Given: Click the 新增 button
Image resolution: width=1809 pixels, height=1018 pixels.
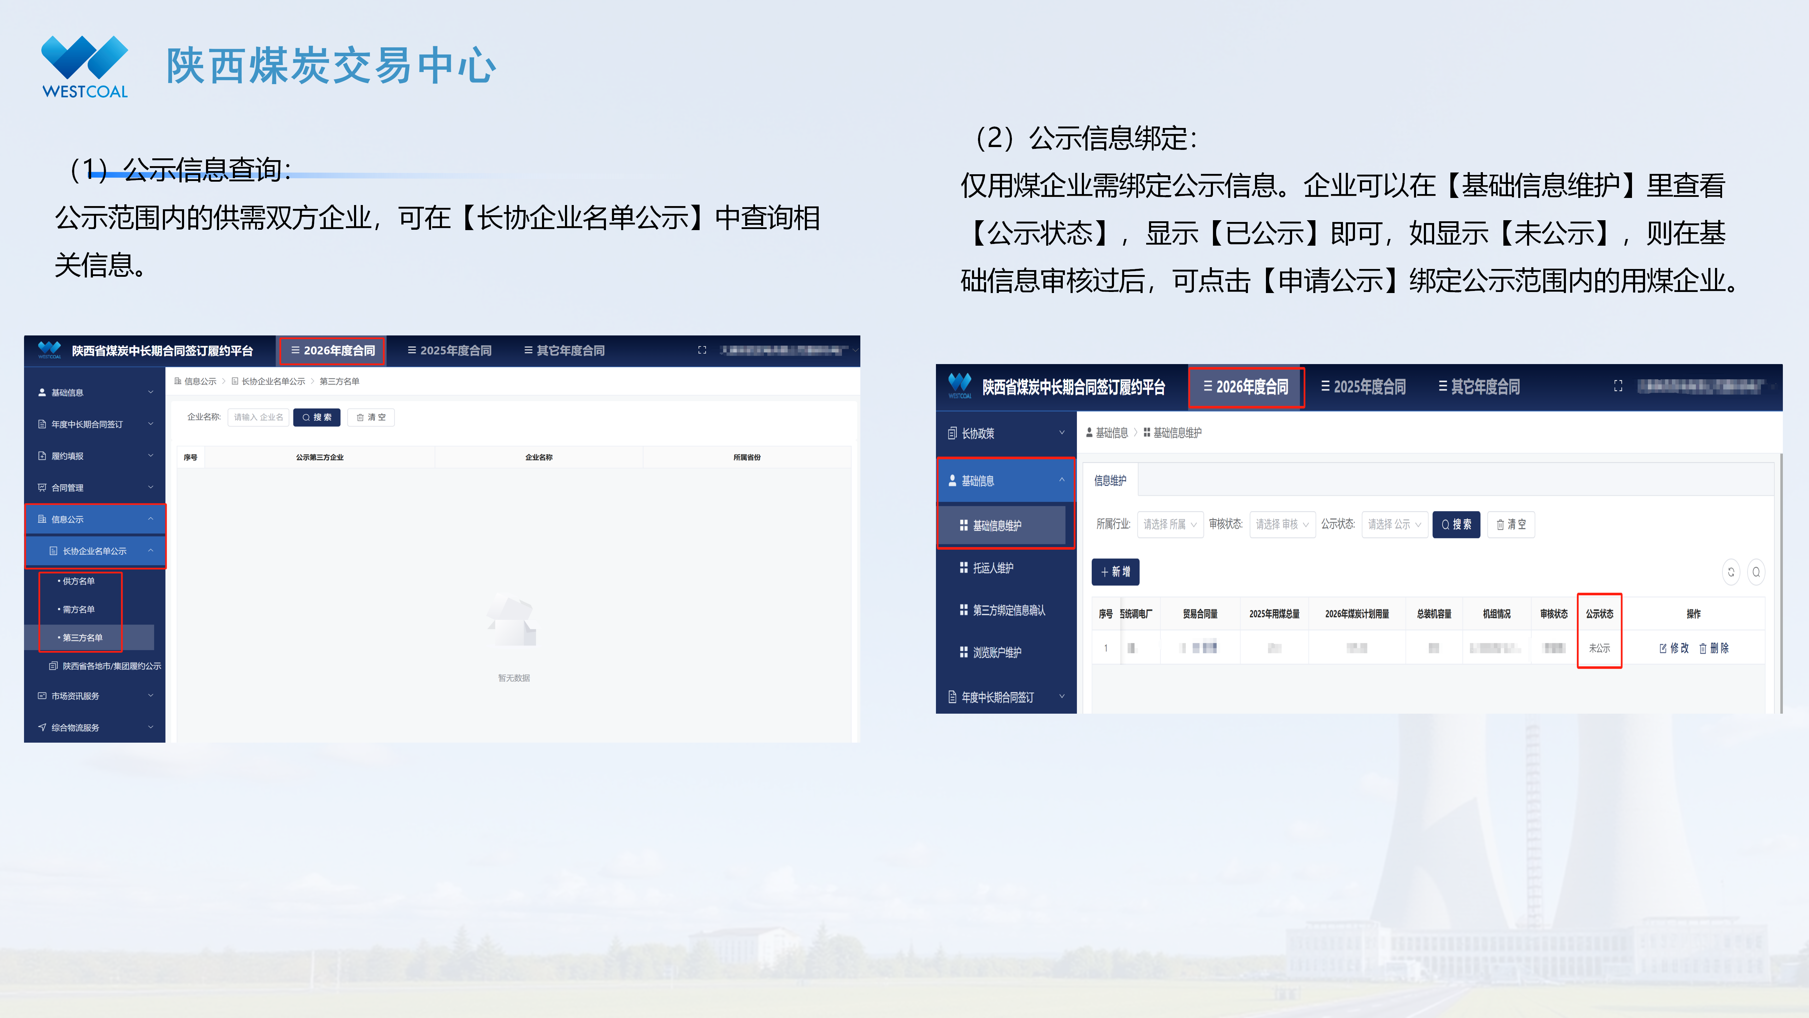Looking at the screenshot, I should tap(1115, 572).
